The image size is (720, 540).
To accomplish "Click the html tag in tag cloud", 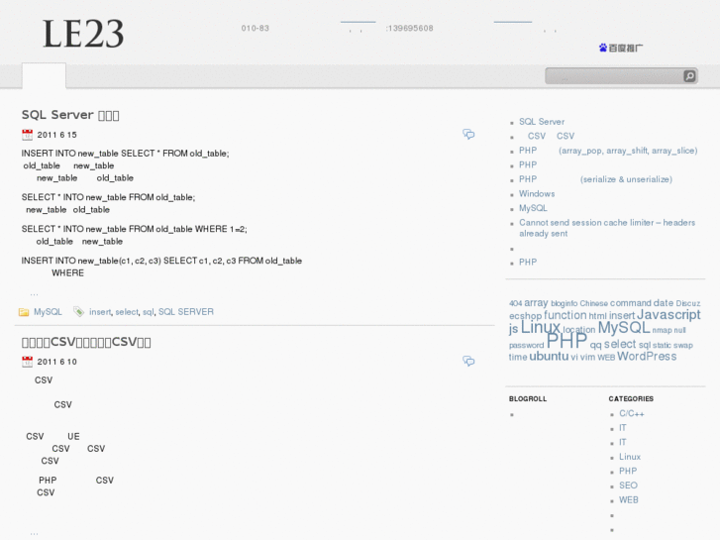I will click(x=597, y=316).
